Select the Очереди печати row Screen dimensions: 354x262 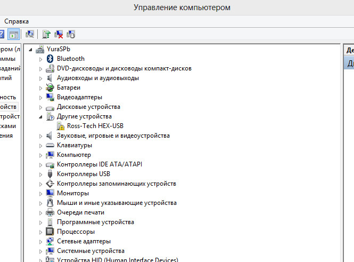coord(80,212)
